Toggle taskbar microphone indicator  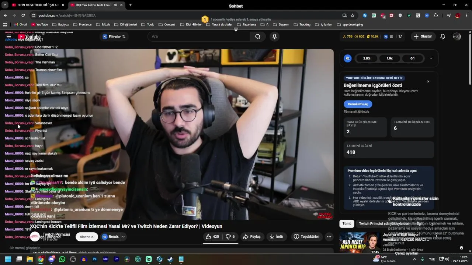423,259
